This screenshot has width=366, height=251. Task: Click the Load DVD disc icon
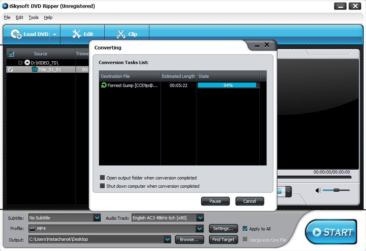pyautogui.click(x=16, y=34)
